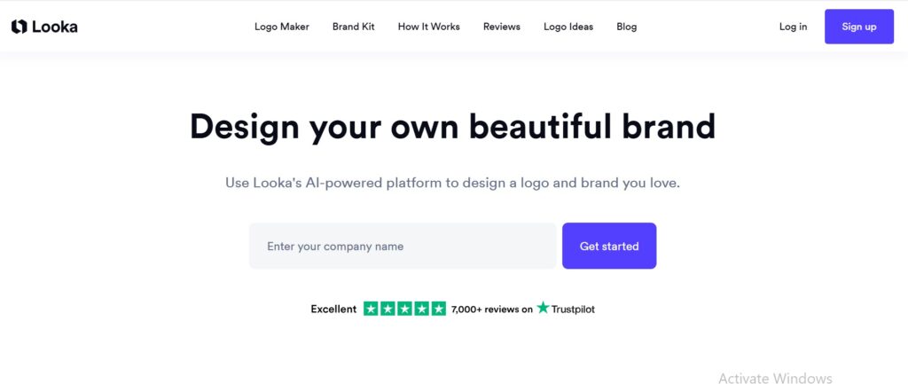Click the Trustpilot brand name text
908x384 pixels.
click(573, 310)
